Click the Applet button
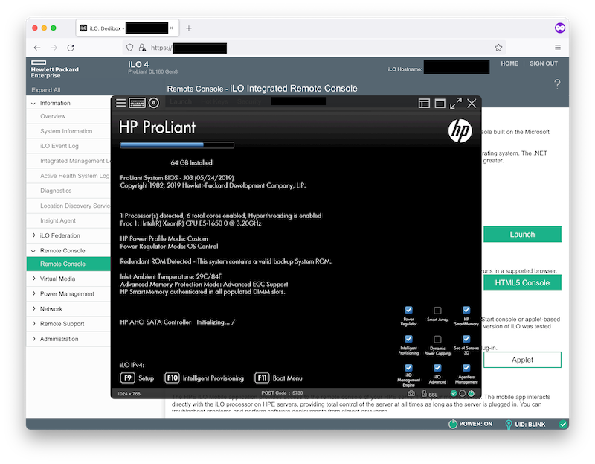This screenshot has height=464, width=595. [x=522, y=360]
